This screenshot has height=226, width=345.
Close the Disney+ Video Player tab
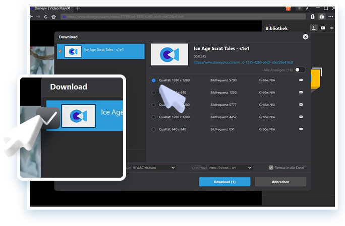click(x=69, y=8)
